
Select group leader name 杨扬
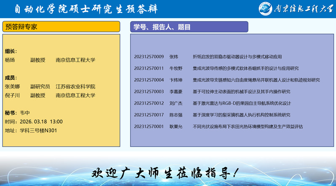(x=10, y=60)
